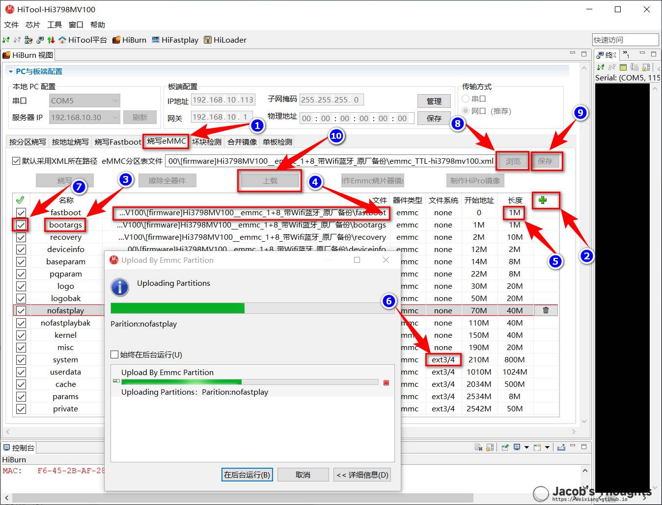662x505 pixels.
Task: Click the green plus add-partition icon
Action: pyautogui.click(x=543, y=200)
